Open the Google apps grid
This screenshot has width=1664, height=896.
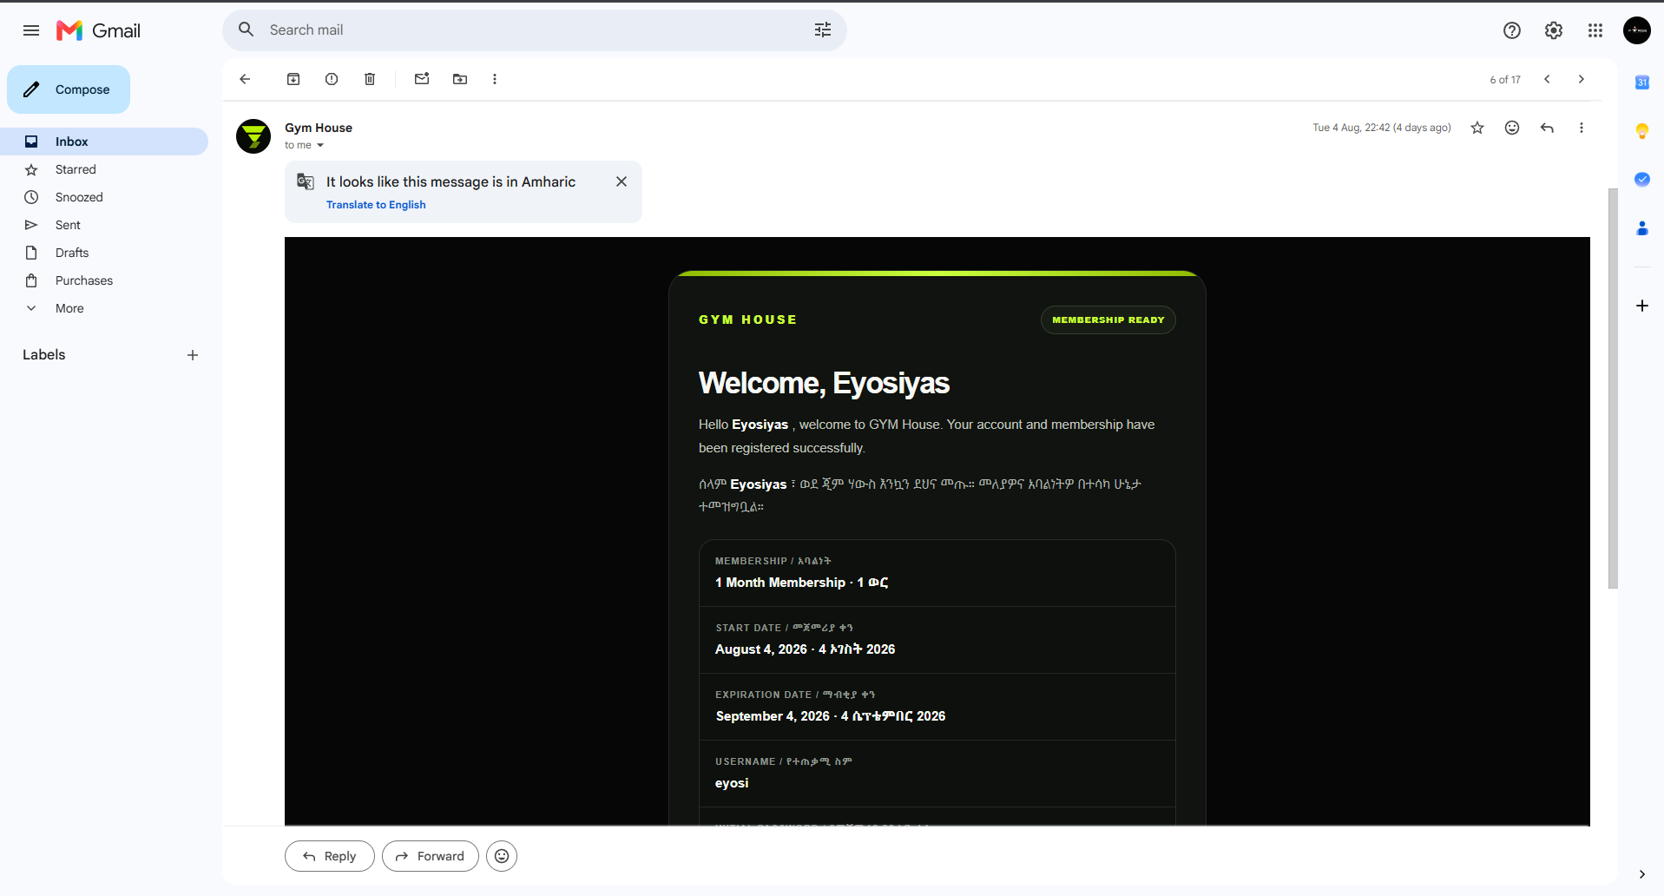pyautogui.click(x=1595, y=30)
